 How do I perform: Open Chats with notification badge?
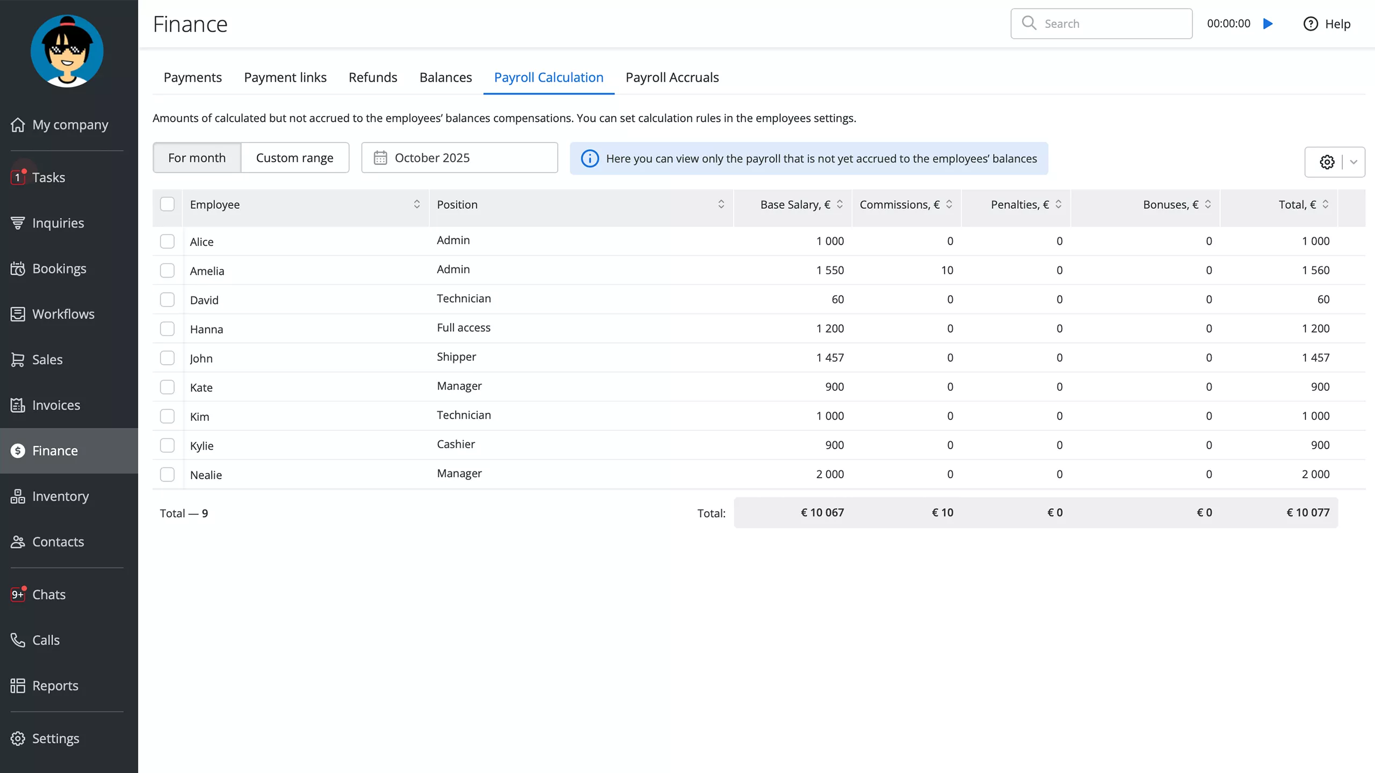(x=48, y=594)
